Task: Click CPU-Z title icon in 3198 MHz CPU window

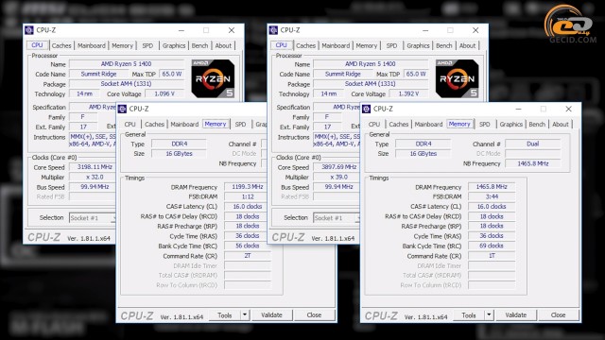Action: (29, 30)
